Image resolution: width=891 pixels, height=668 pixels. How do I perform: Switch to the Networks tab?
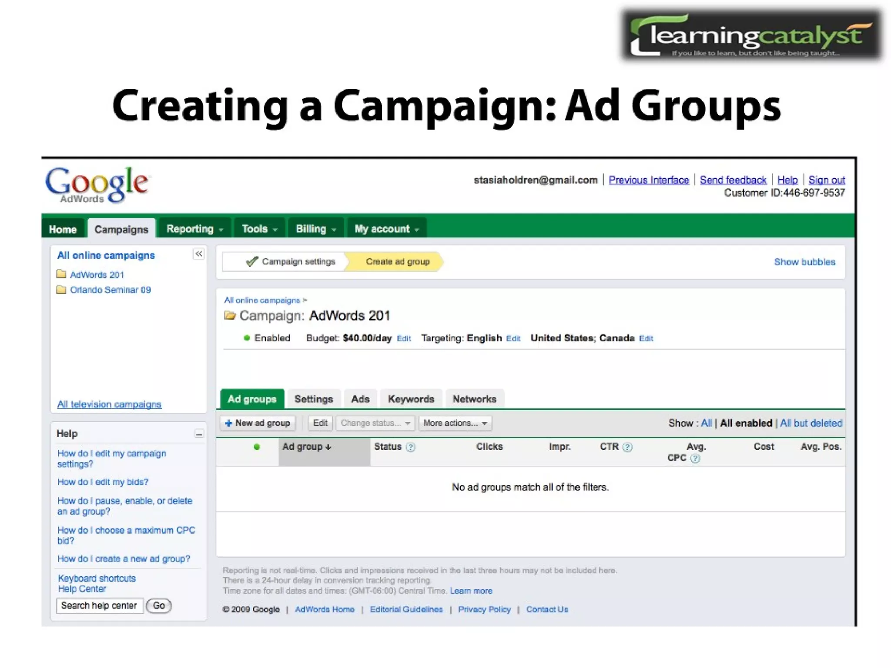tap(474, 399)
